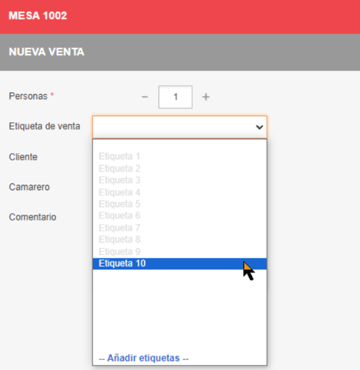The image size is (360, 370).
Task: Select Etiqueta 2 from the list
Action: [179, 168]
